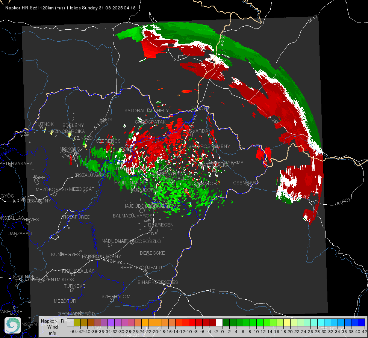Click the KISÚJSZÁLLÁS label
Screen dimensions: 368x338
click(x=78, y=271)
